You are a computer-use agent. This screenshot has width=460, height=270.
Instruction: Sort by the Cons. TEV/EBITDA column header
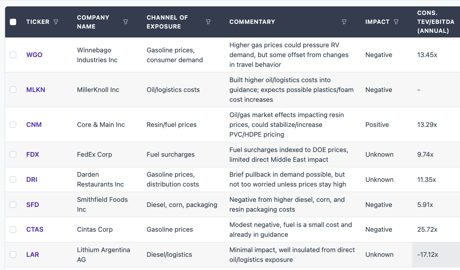436,22
